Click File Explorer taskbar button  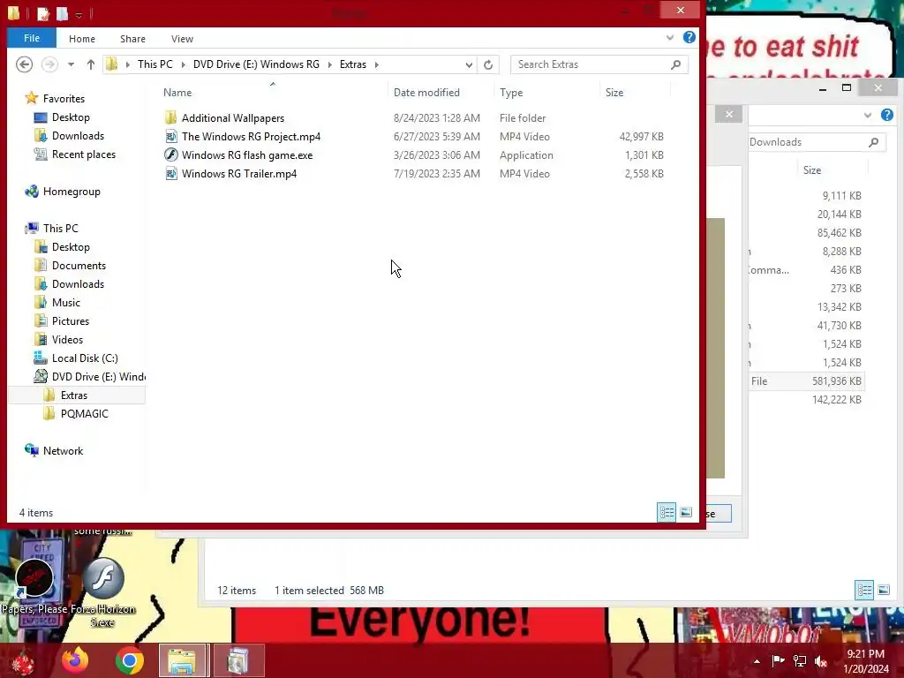183,660
